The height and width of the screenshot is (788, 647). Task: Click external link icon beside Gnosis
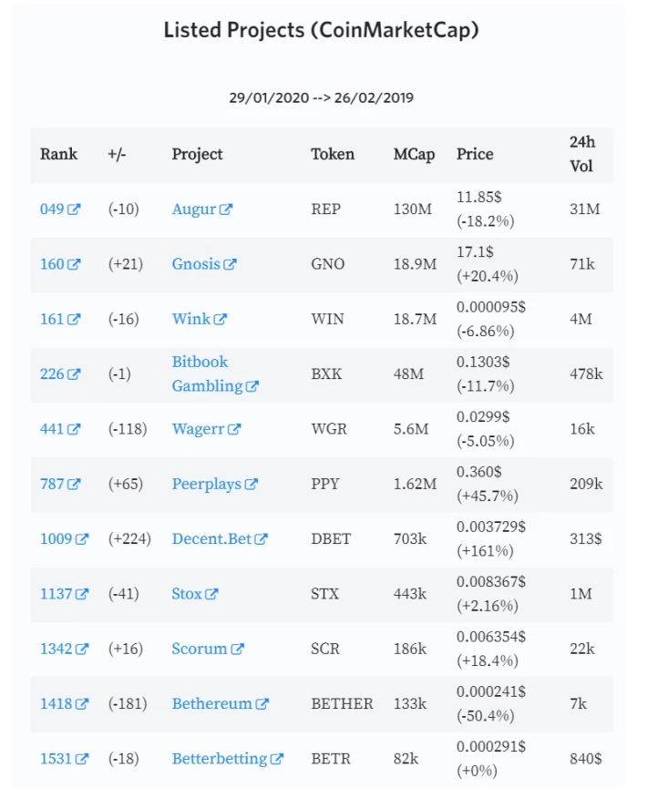[x=230, y=264]
